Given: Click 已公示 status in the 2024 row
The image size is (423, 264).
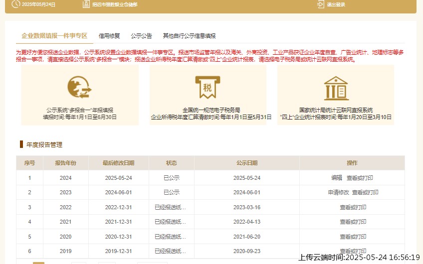Looking at the screenshot, I should point(171,178).
